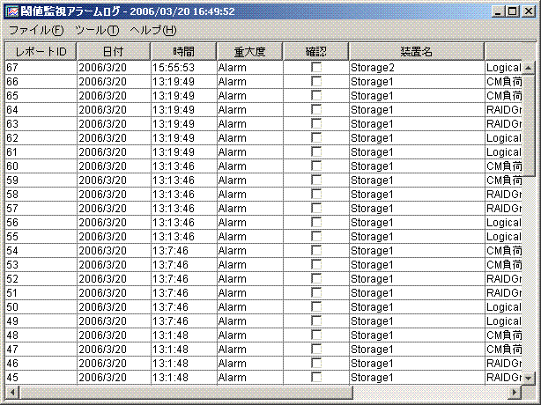Click Storage2 device name cell
The width and height of the screenshot is (541, 405).
pyautogui.click(x=417, y=68)
